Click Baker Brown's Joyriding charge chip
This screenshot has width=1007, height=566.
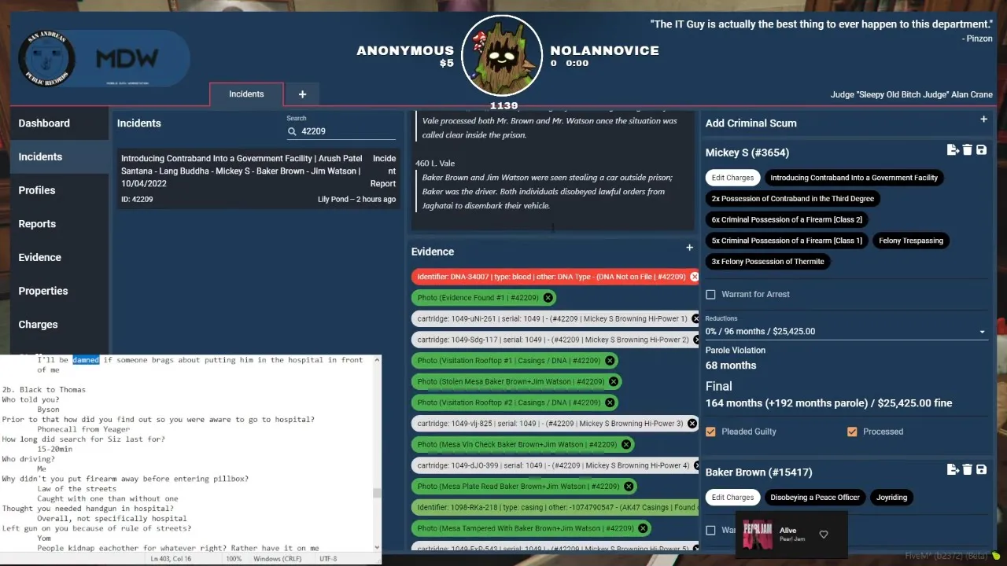pos(891,497)
